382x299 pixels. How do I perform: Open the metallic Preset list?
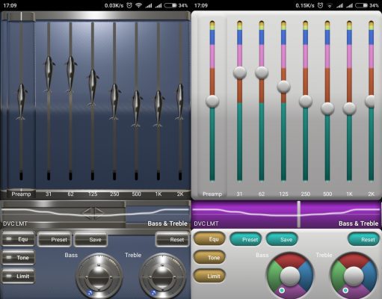point(55,239)
